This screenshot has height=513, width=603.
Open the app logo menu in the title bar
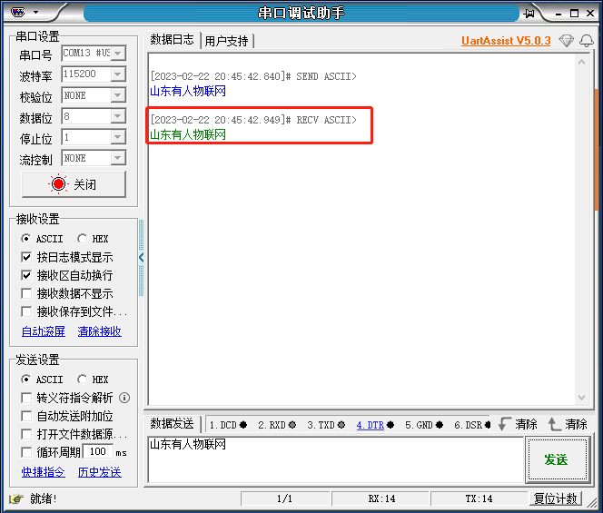pos(17,13)
